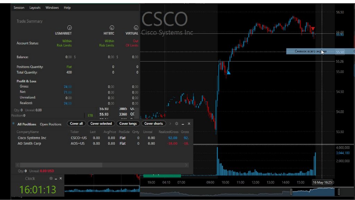Screen dimensions: 355x200
Task: Click the positions table horizontal scrollbar
Action: coord(61,165)
